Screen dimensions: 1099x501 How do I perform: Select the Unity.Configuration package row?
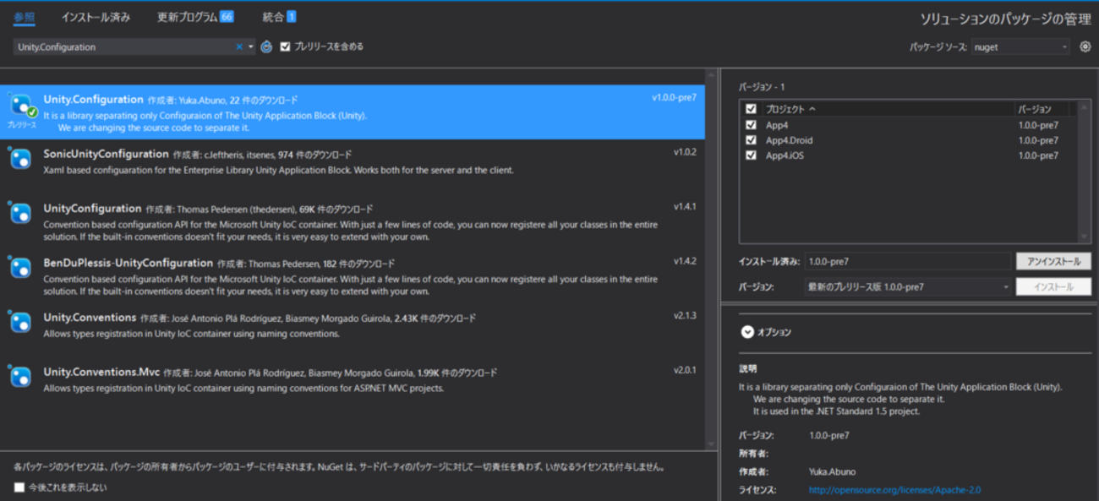pyautogui.click(x=353, y=112)
